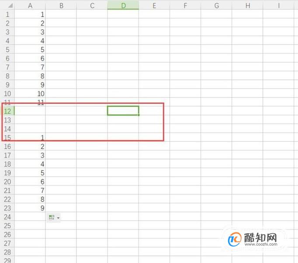Click the active cell D12

[123, 111]
